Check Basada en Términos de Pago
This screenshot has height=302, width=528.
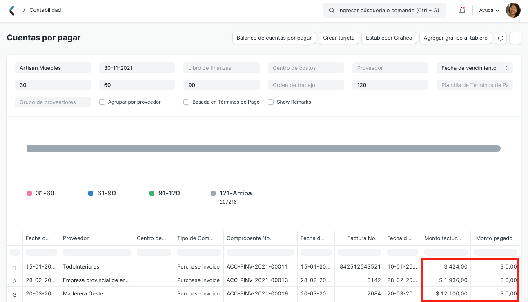(x=186, y=102)
